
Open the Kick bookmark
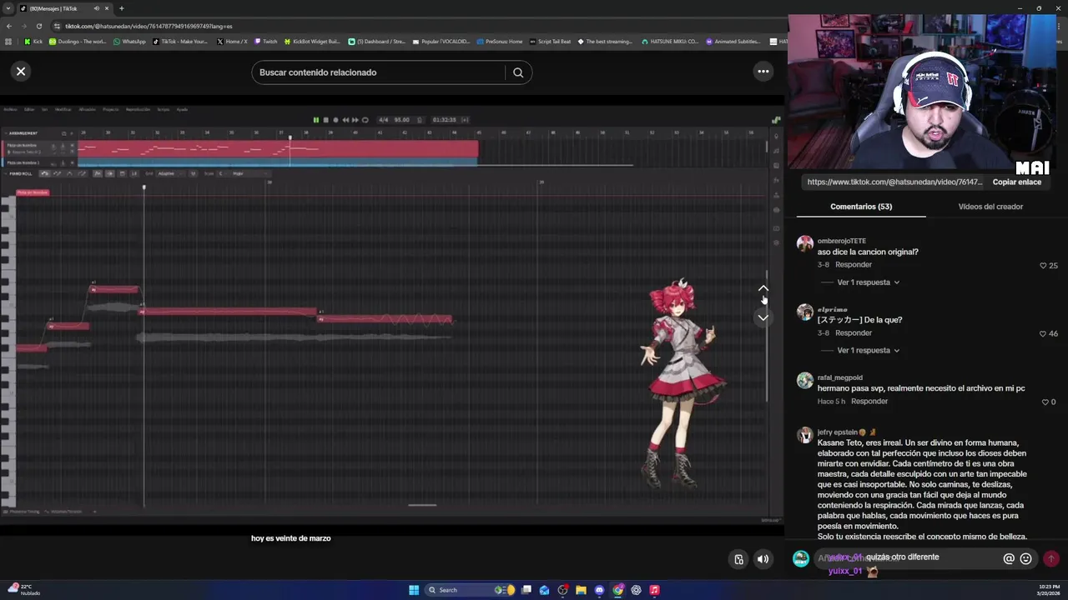pos(33,42)
